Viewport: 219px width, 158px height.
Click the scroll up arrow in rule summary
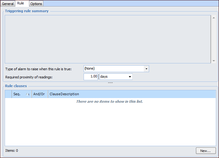[x=214, y=18]
